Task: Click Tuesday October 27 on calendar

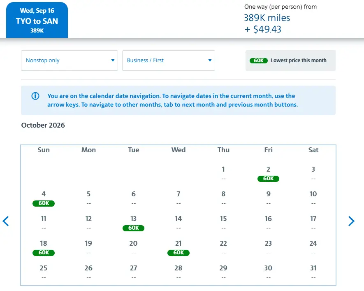Action: coord(133,272)
